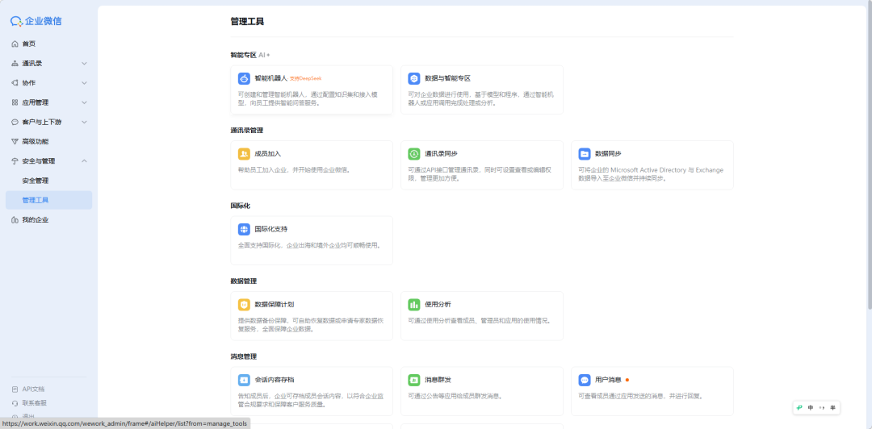
Task: Toggle the 半 half-width mode
Action: 832,408
